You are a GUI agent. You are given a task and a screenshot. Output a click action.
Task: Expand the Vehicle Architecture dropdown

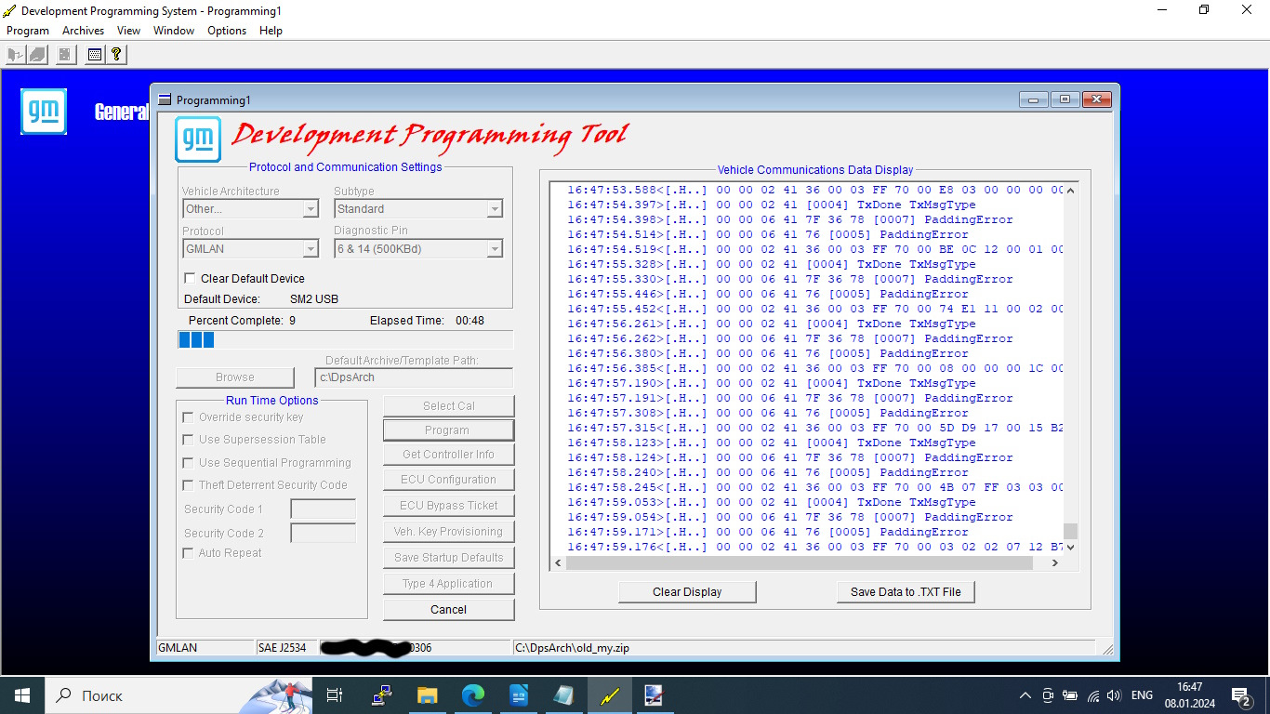(x=311, y=209)
